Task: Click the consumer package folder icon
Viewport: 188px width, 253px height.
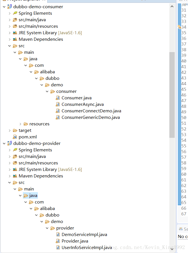Action: click(x=53, y=91)
